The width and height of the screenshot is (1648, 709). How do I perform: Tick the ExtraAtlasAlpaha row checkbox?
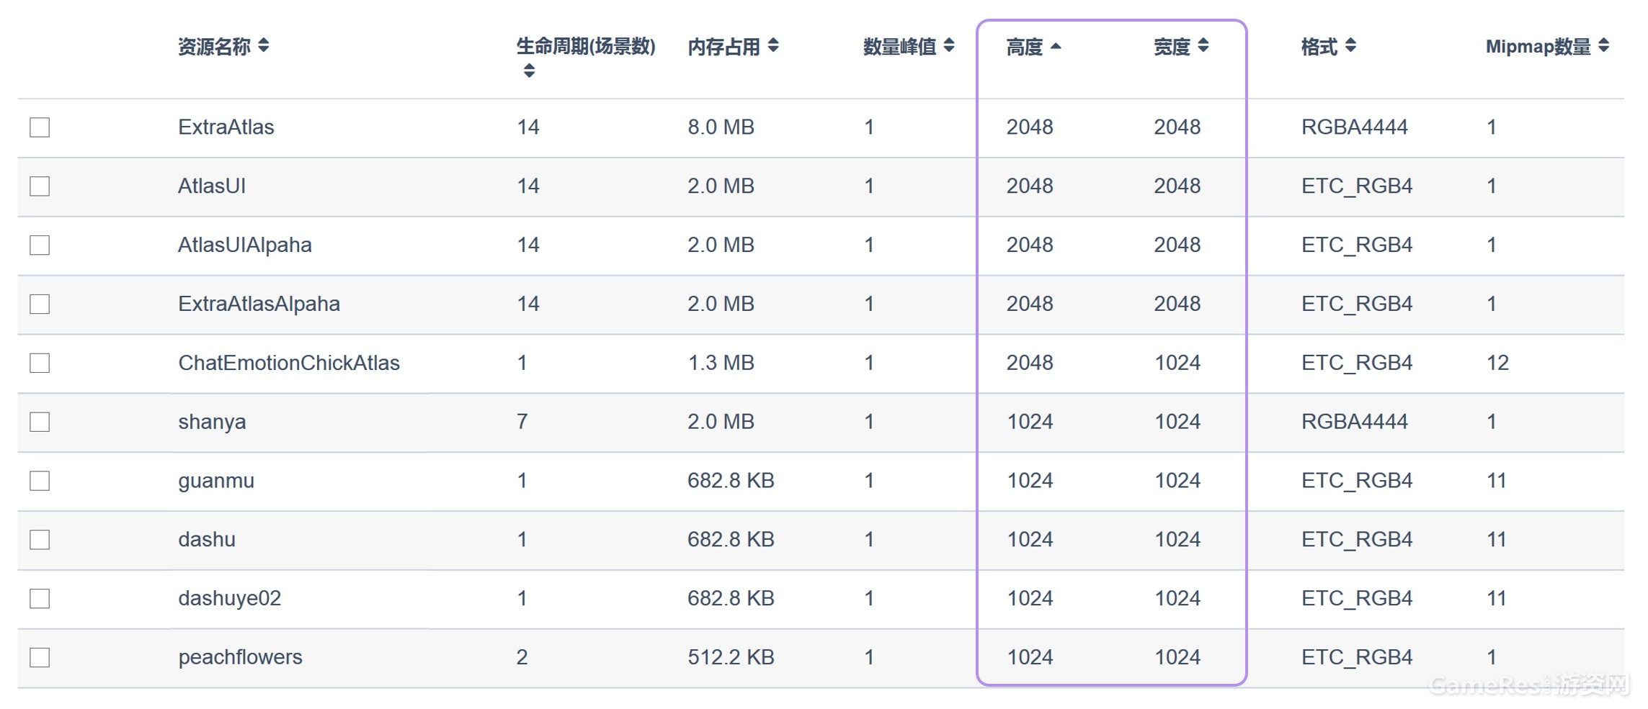coord(40,304)
